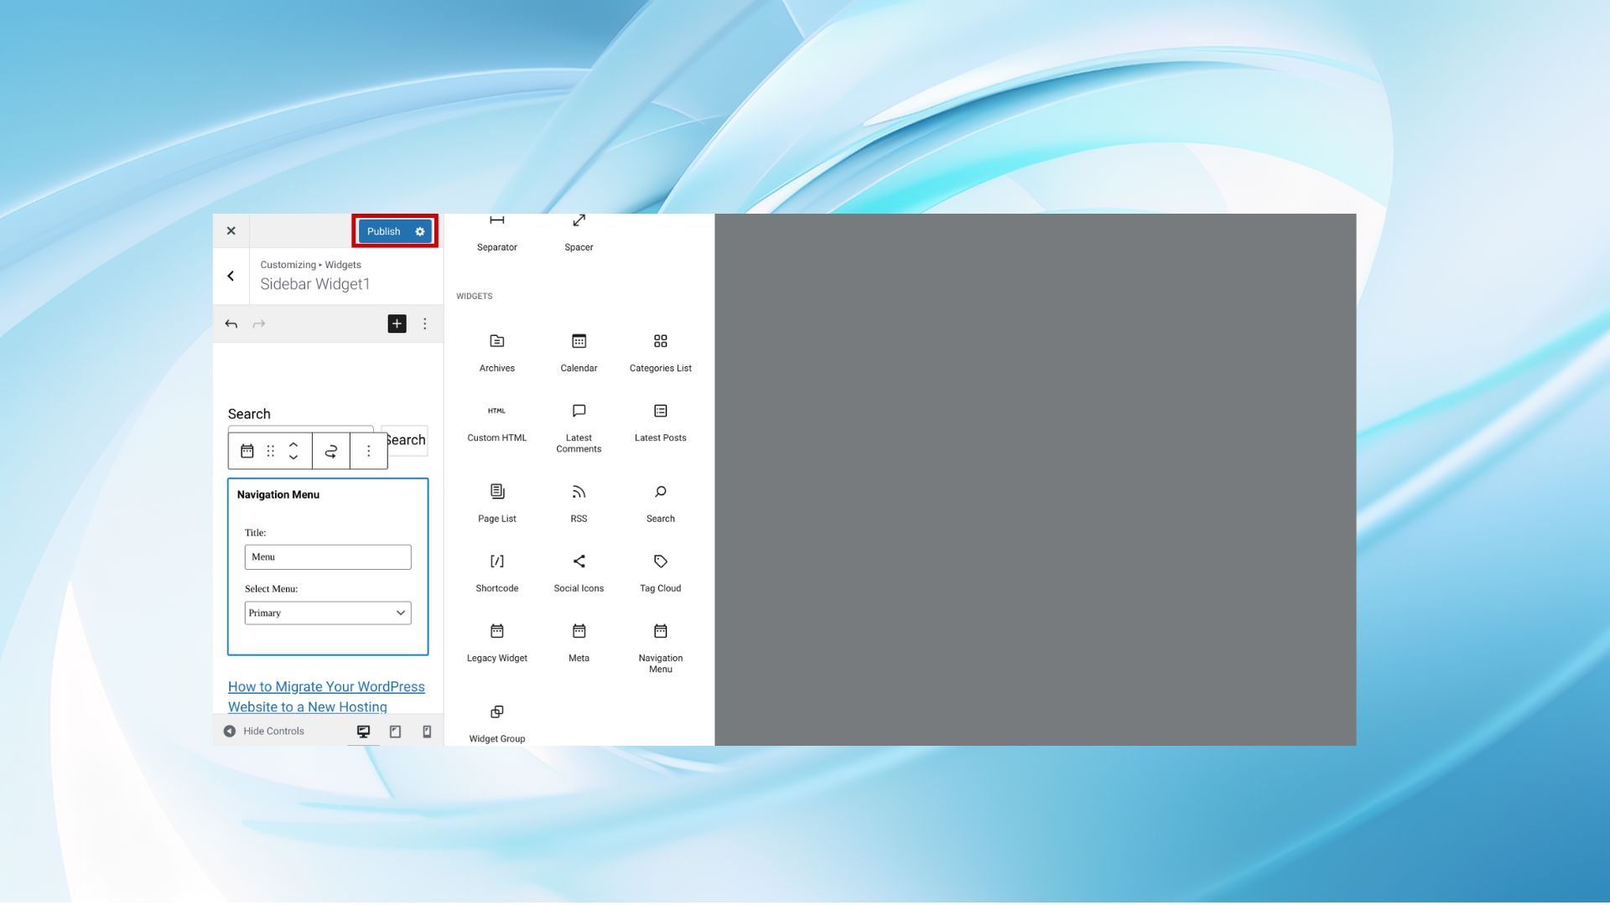Add the Social Icons block
The image size is (1610, 905).
pos(579,572)
